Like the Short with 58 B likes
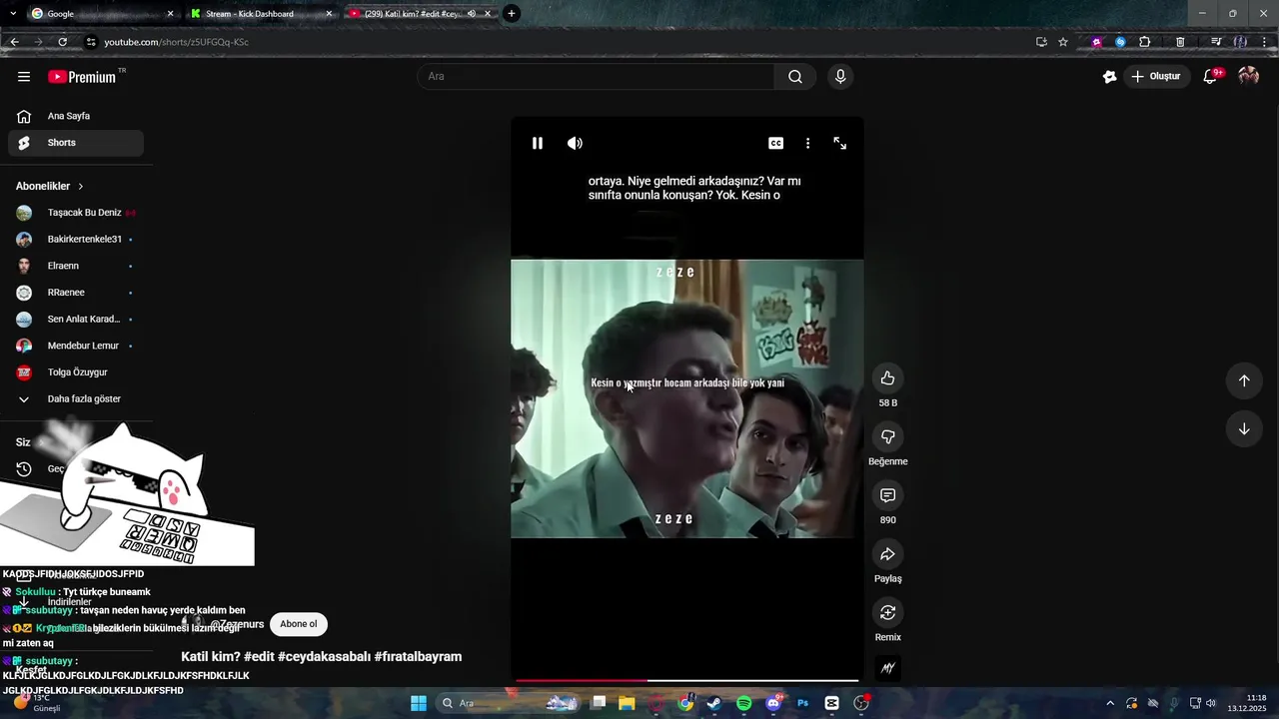The height and width of the screenshot is (719, 1279). (887, 377)
